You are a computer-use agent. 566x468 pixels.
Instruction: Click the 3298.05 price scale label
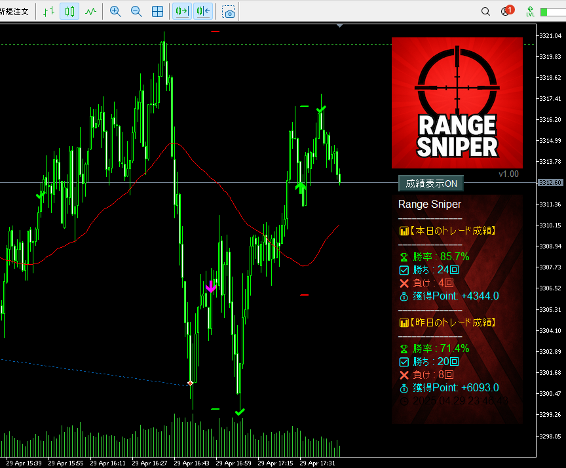550,437
